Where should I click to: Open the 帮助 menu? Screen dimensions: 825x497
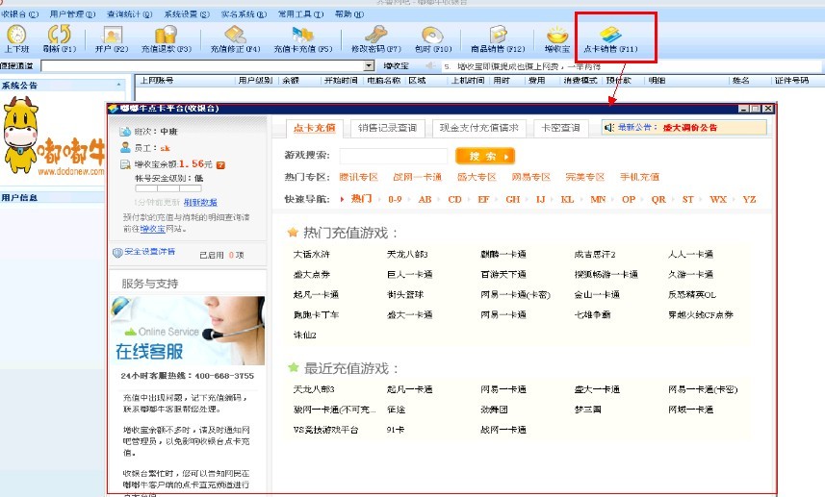click(x=349, y=14)
